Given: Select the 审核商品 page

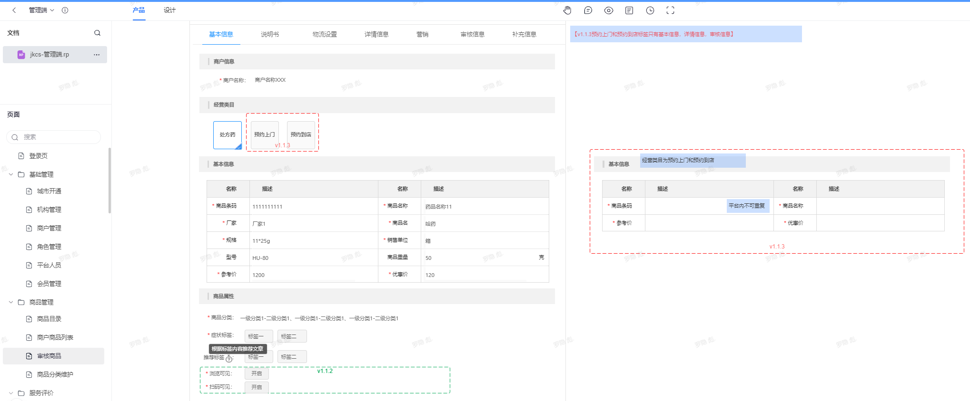Looking at the screenshot, I should 53,356.
